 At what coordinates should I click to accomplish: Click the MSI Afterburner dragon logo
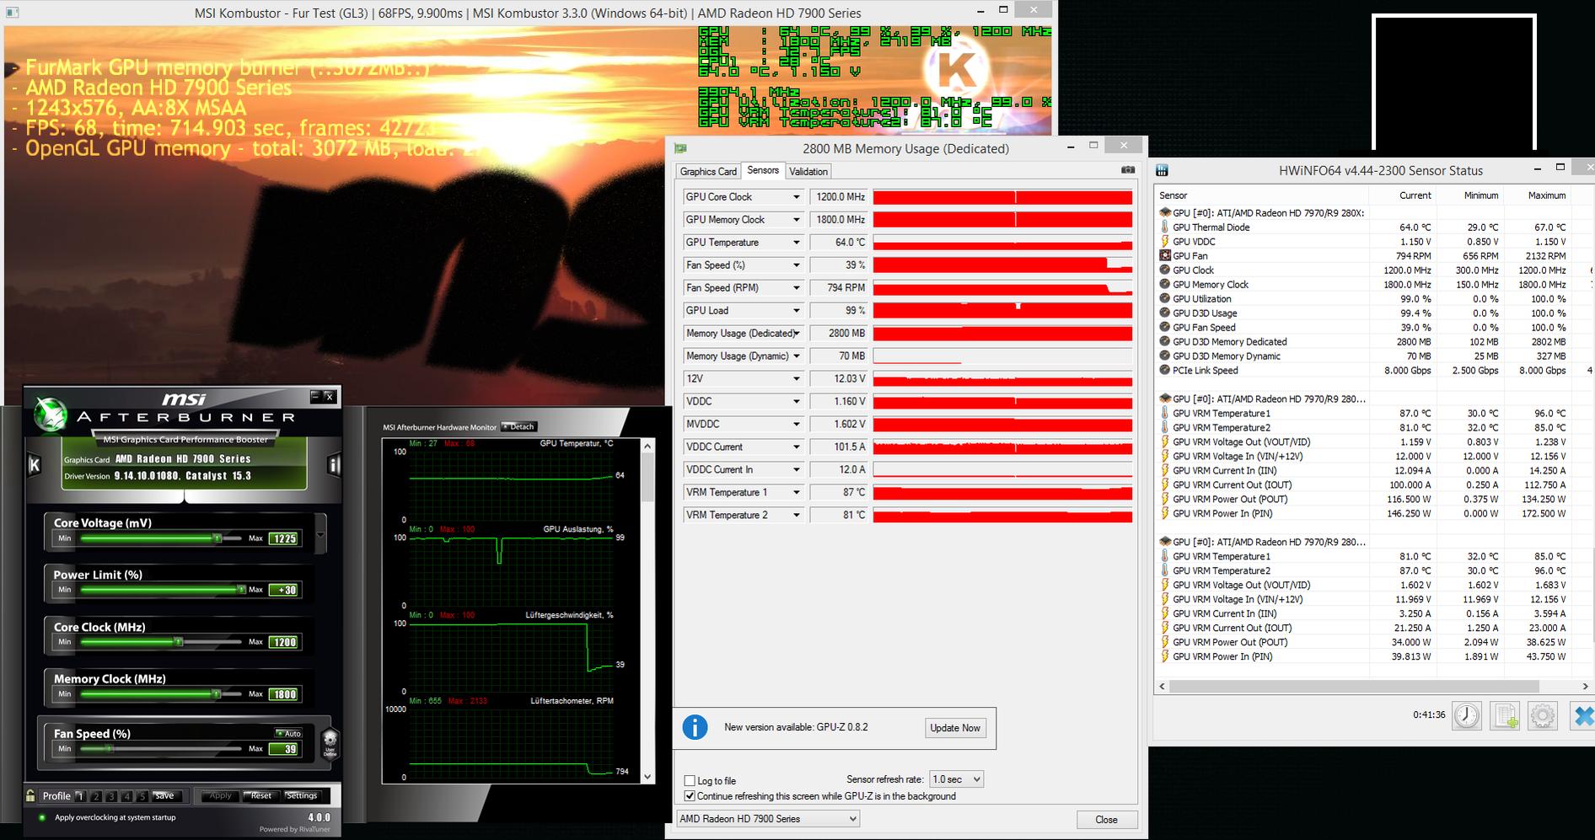(x=51, y=413)
